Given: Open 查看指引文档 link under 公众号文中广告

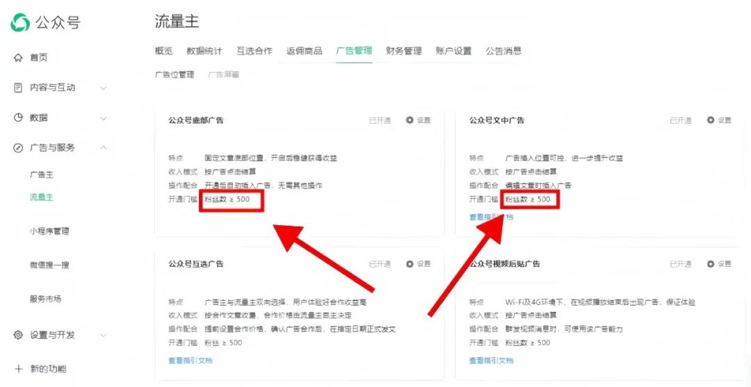Looking at the screenshot, I should click(492, 217).
